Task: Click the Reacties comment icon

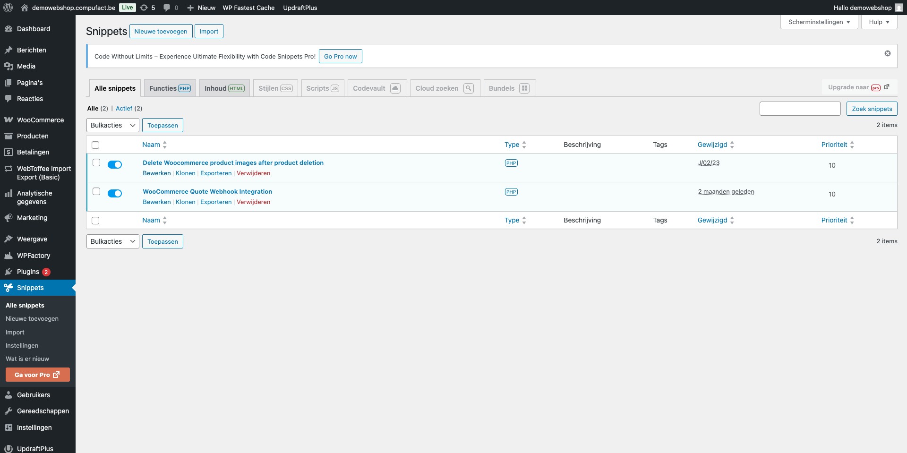Action: (9, 99)
